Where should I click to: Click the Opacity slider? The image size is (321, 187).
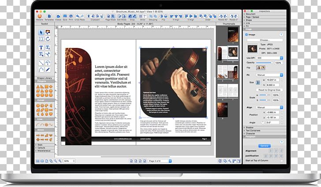264,63
